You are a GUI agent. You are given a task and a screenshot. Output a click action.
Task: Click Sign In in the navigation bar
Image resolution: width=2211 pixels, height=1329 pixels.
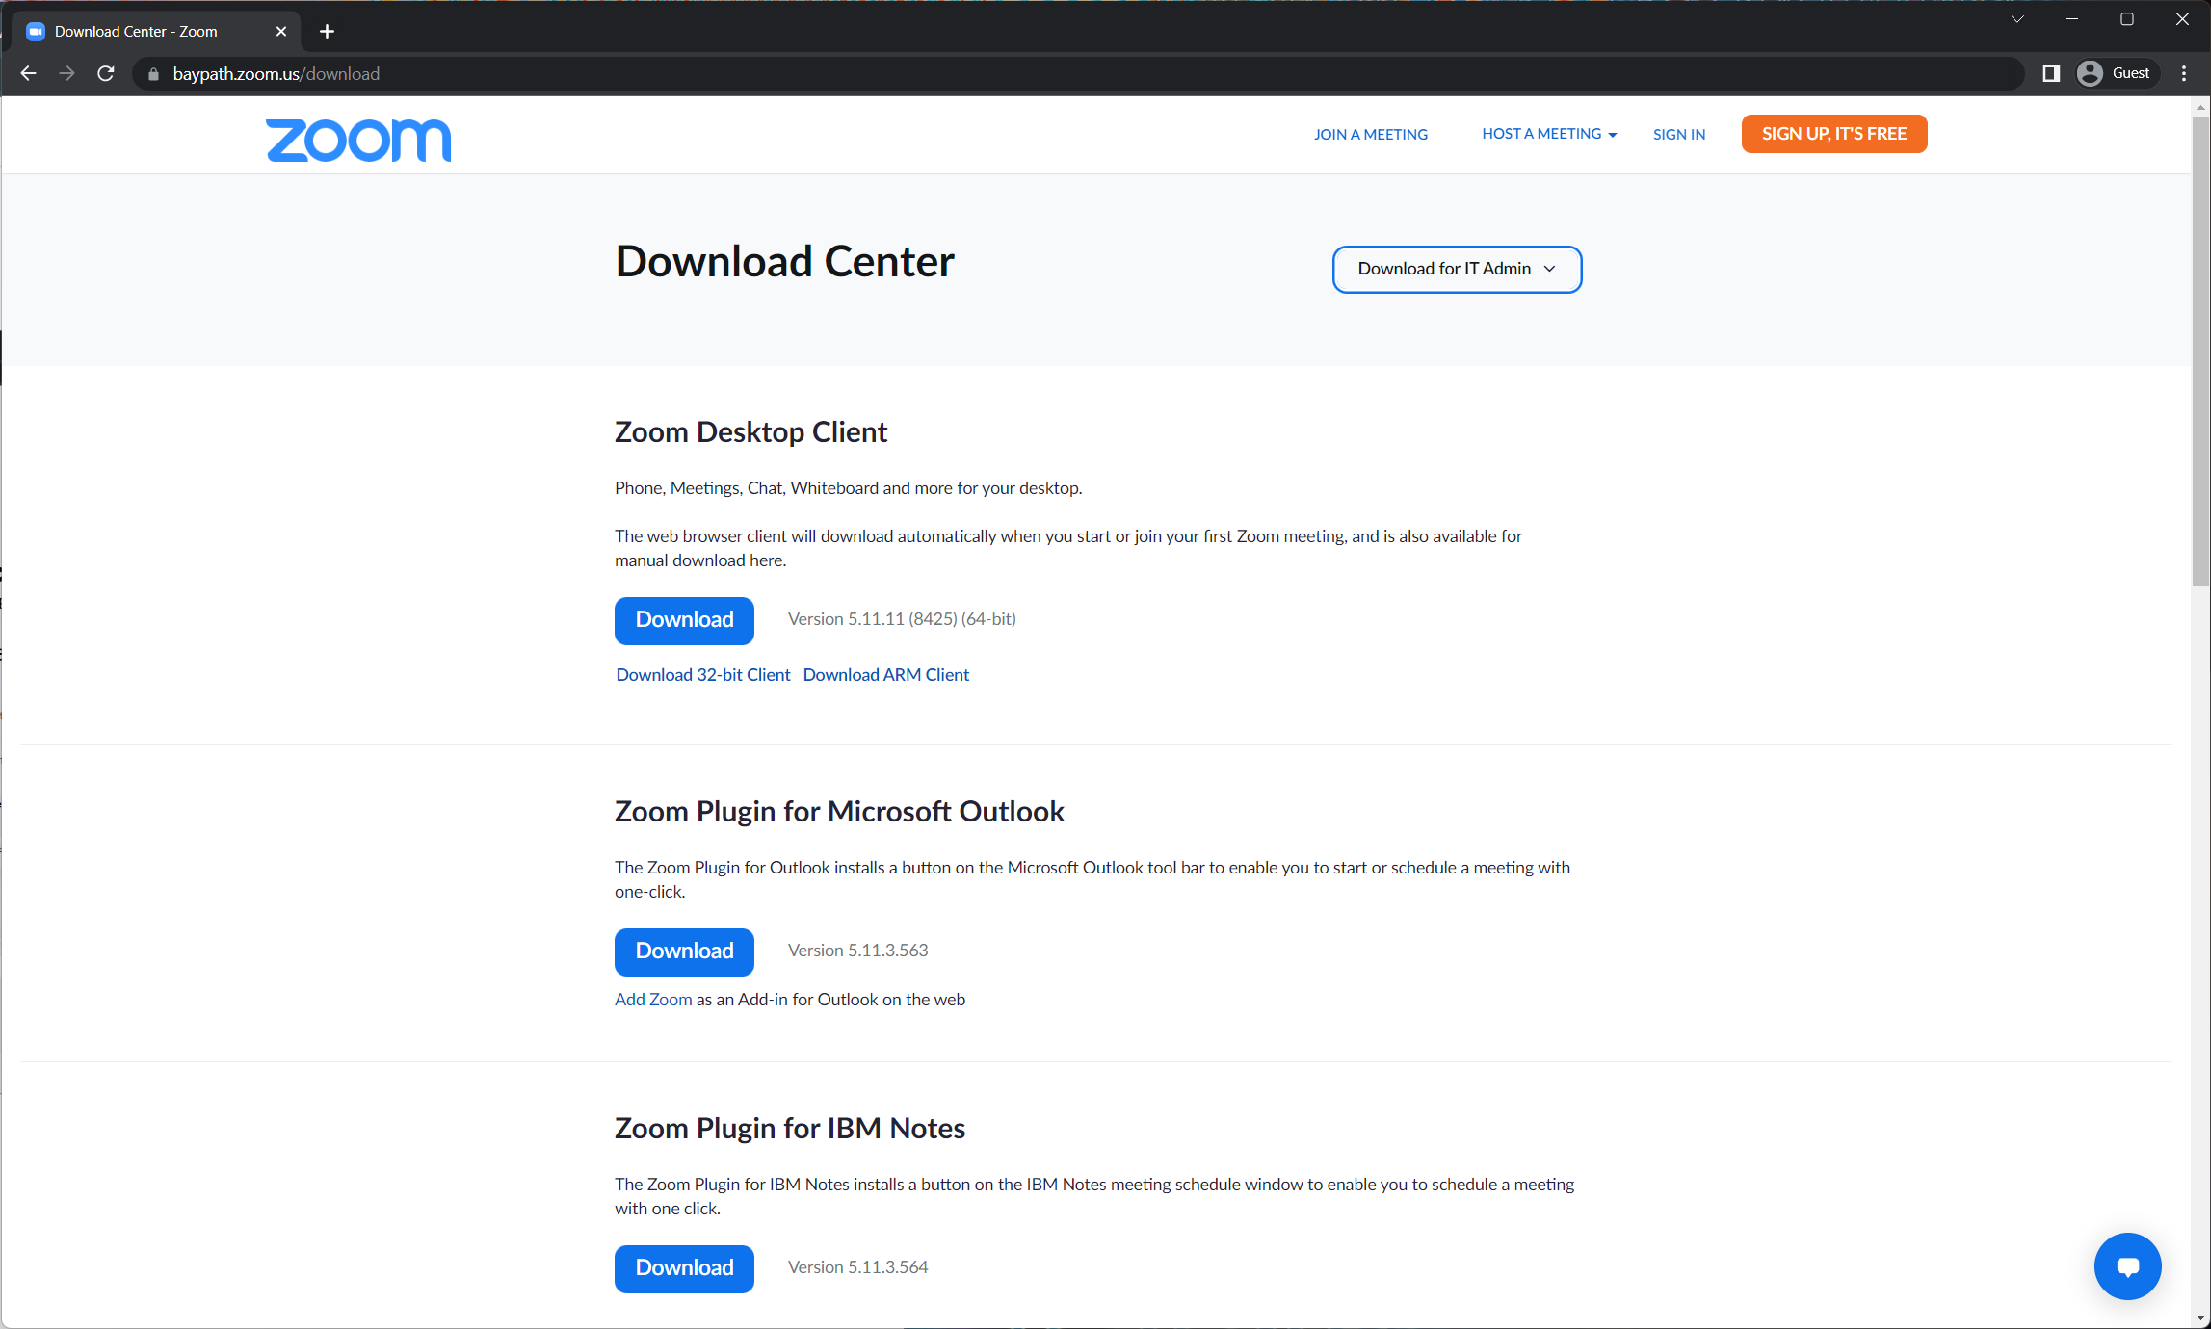point(1678,134)
